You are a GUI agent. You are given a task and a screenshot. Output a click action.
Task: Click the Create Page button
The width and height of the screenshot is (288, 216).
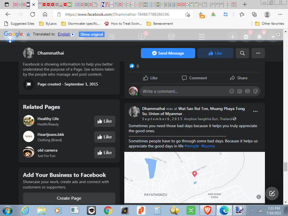coord(69,198)
